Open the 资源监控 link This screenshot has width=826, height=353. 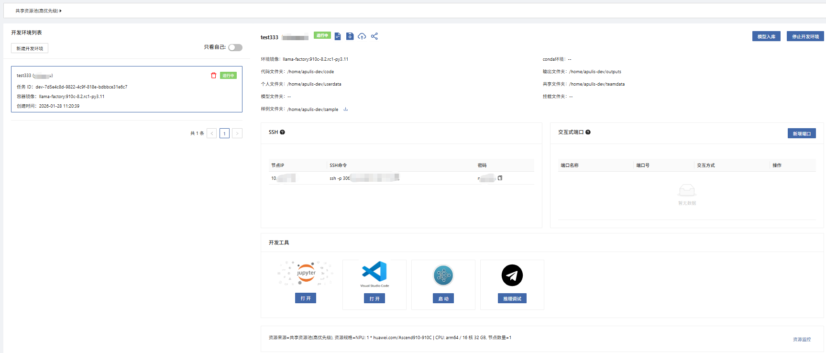pyautogui.click(x=802, y=340)
